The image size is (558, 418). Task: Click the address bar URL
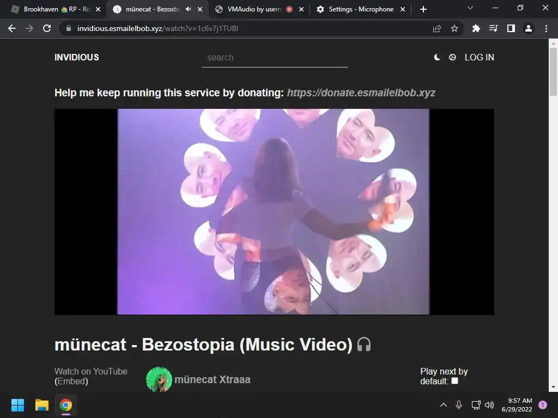pos(157,28)
